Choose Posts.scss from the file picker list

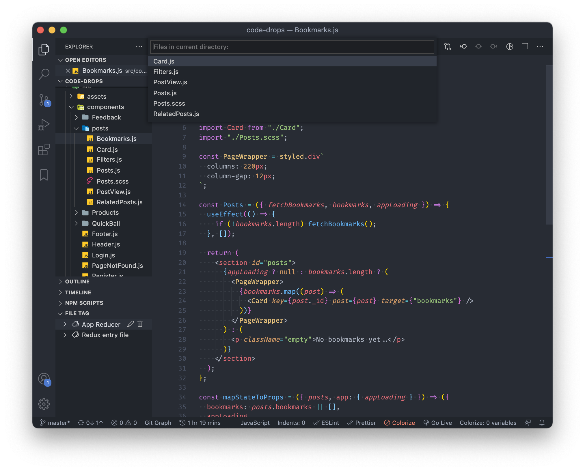[169, 104]
